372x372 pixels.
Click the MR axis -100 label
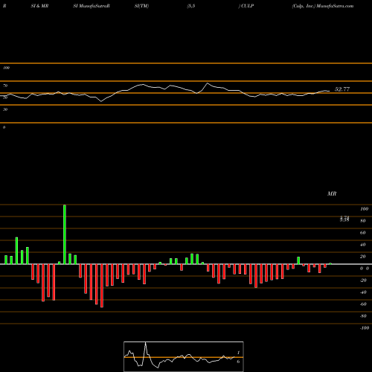364,328
